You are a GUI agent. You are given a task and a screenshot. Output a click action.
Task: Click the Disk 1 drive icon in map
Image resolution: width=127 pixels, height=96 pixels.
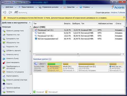click(x=36, y=64)
